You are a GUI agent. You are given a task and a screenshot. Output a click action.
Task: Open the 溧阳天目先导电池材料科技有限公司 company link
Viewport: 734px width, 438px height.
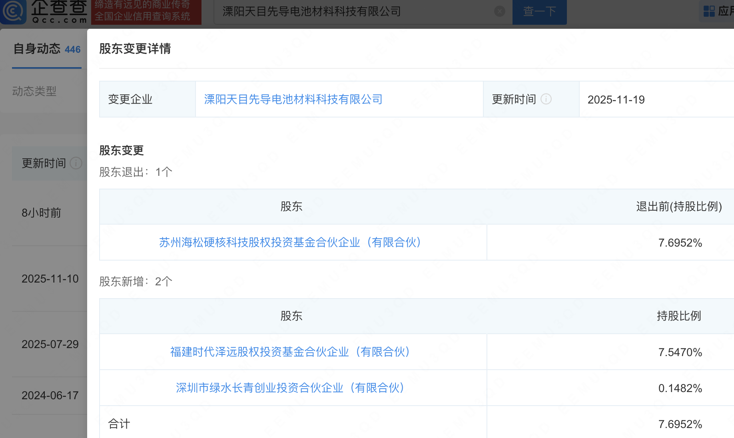coord(293,99)
